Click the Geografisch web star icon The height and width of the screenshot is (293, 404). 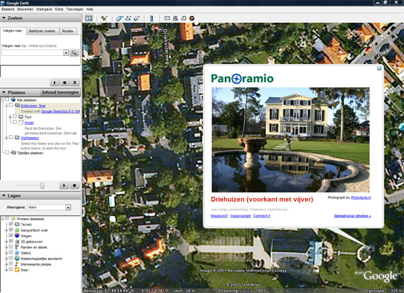17,230
